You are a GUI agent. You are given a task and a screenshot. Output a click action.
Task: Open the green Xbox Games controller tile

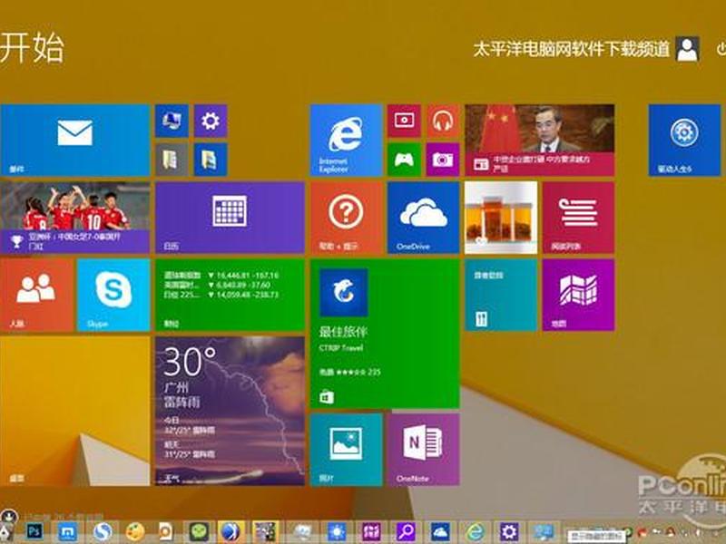[x=404, y=160]
